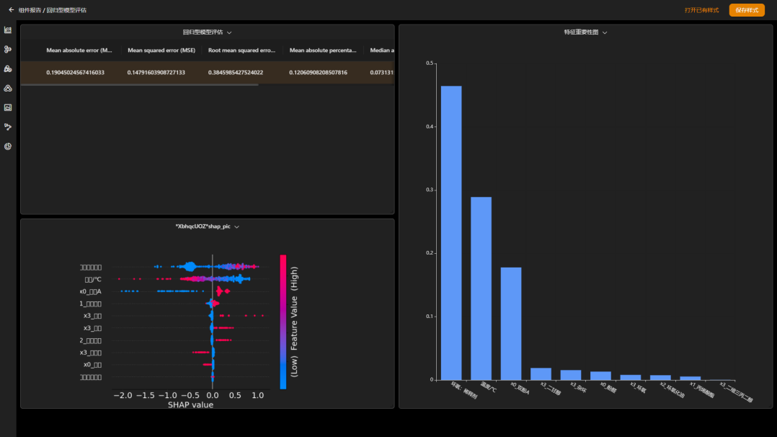This screenshot has height=437, width=777.
Task: Click the 打开已有样式 link
Action: pos(701,10)
